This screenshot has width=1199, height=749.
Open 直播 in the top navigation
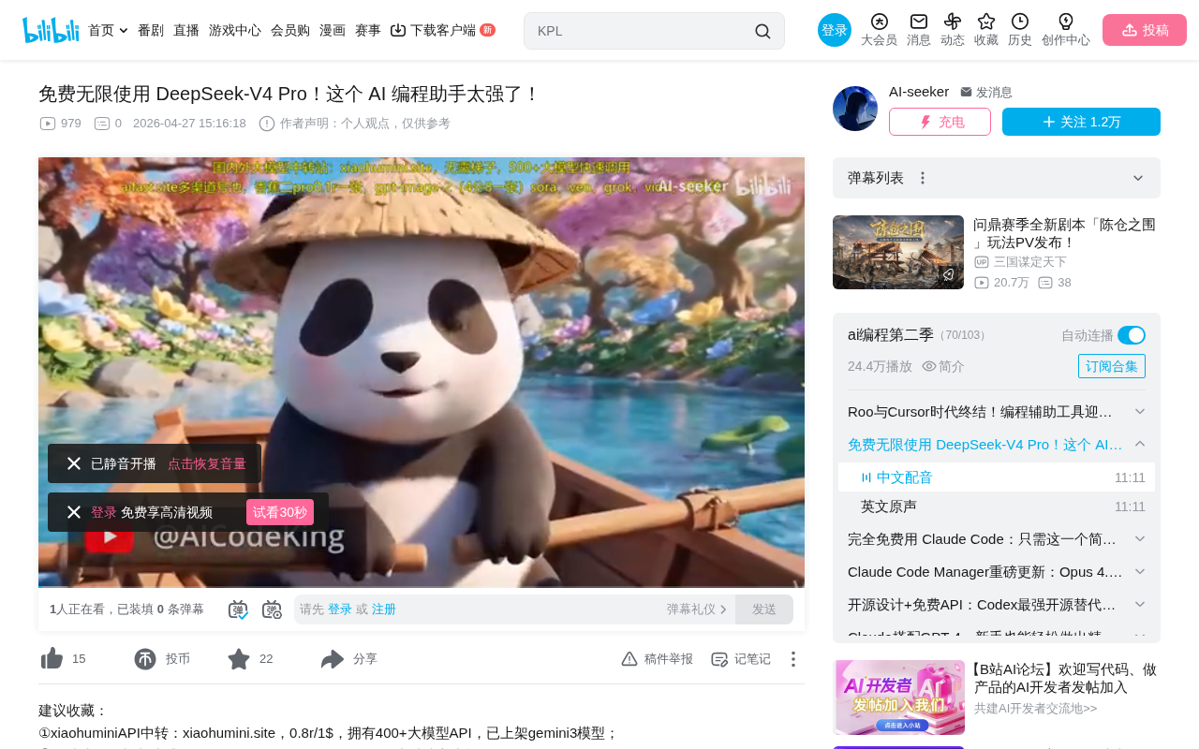(186, 30)
